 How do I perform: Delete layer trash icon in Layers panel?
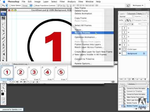click(145, 79)
